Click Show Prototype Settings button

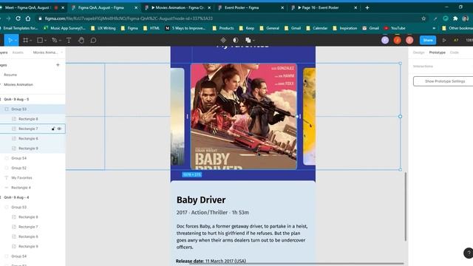pos(443,81)
